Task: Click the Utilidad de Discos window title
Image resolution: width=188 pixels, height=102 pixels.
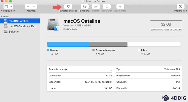Action: tap(94, 1)
